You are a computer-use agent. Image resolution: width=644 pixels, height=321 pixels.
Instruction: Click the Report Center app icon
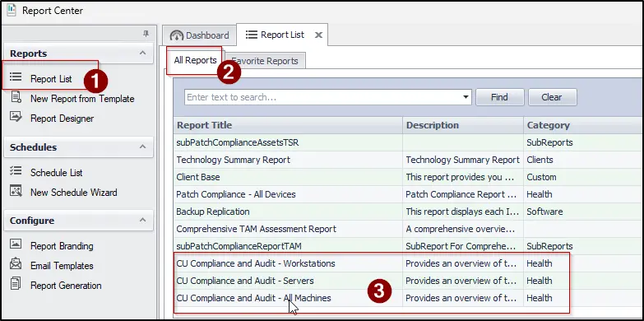click(11, 10)
